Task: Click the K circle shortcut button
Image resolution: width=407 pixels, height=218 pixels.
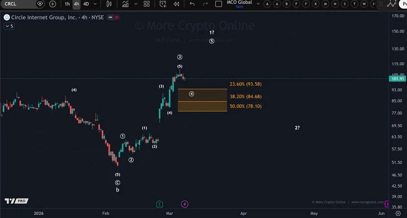Action: pyautogui.click(x=316, y=4)
